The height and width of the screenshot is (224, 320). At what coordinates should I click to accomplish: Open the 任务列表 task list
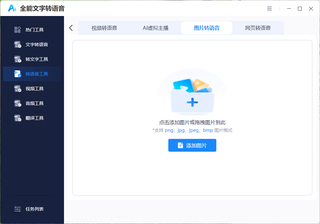click(32, 209)
